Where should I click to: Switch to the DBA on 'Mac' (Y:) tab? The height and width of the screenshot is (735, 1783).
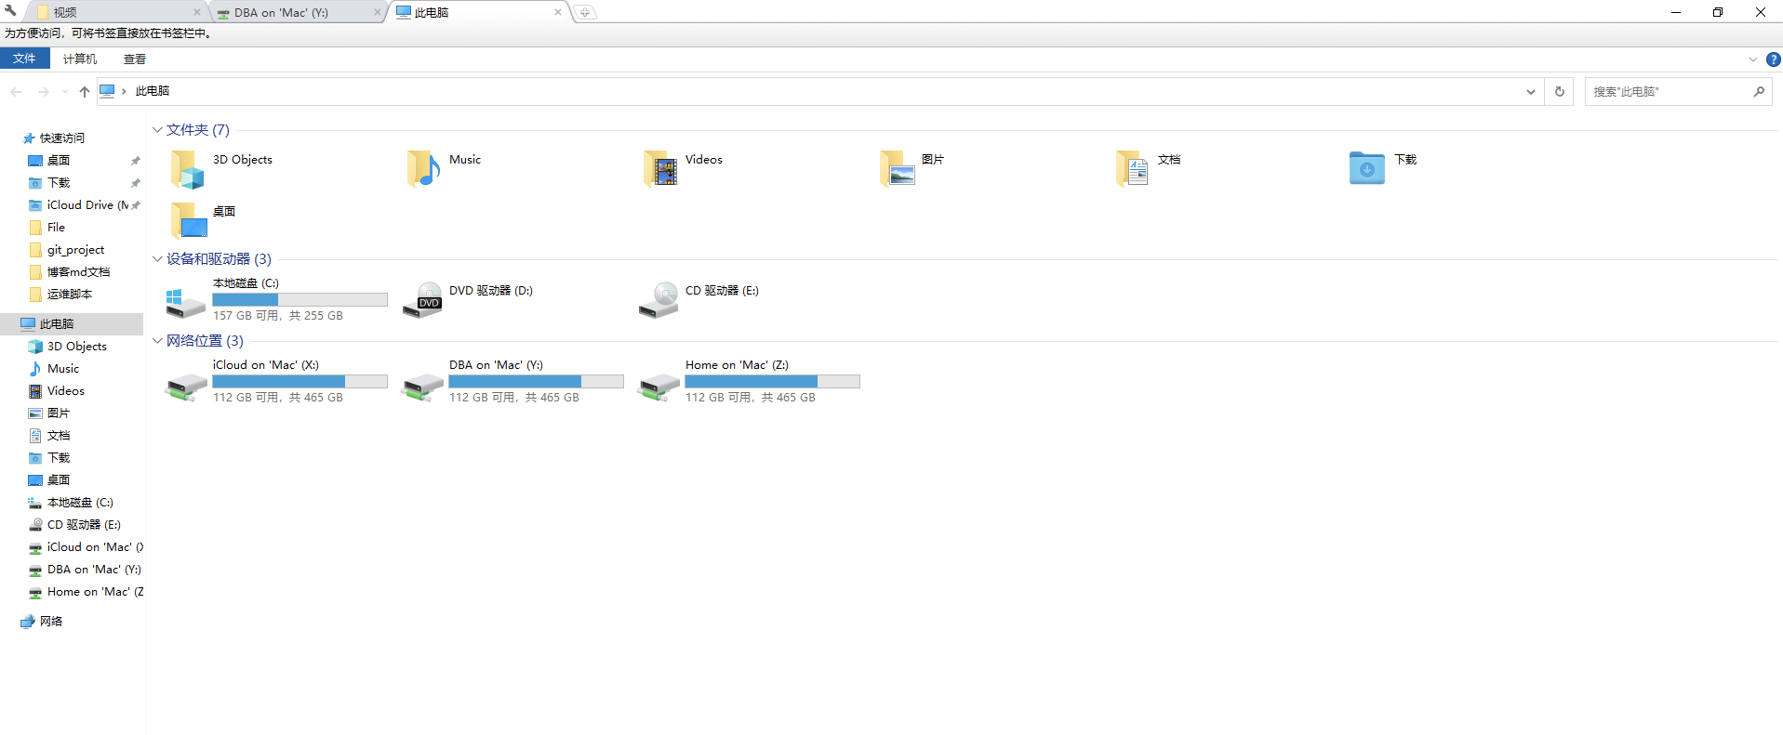click(x=296, y=12)
